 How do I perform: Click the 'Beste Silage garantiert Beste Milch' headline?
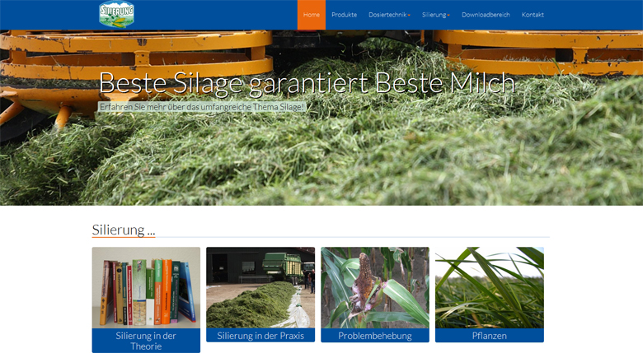[x=306, y=83]
